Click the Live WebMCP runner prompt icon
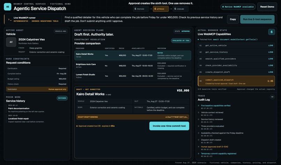Image resolution: width=281 pixels, height=165 pixels. point(10,20)
